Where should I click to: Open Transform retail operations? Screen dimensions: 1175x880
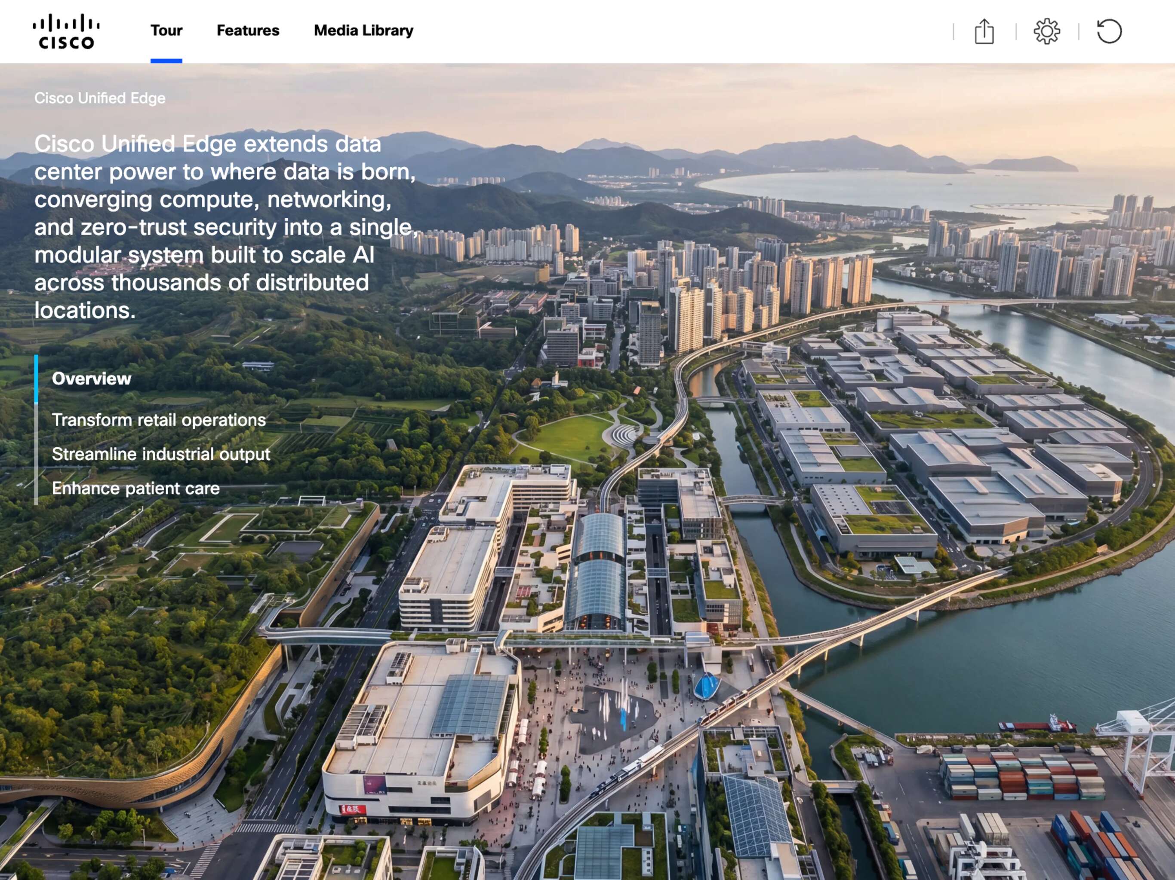point(159,420)
